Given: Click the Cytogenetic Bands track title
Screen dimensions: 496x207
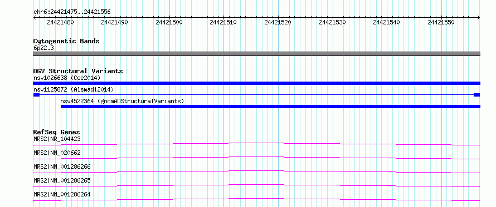Looking at the screenshot, I should pos(66,41).
